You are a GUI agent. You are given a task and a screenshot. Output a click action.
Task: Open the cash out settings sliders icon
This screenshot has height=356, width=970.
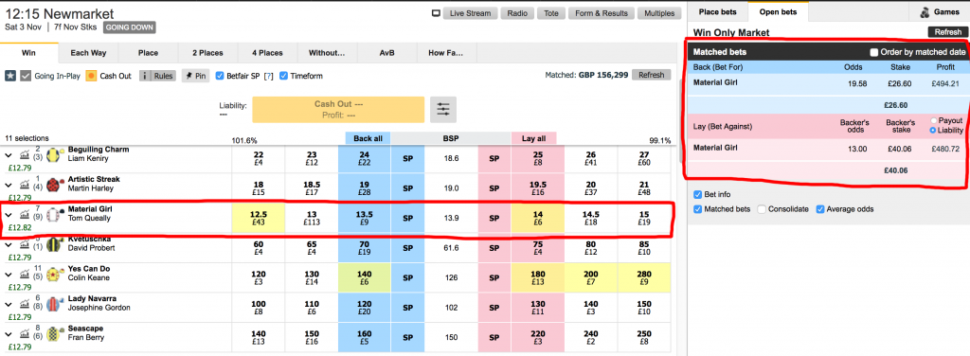[x=443, y=110]
